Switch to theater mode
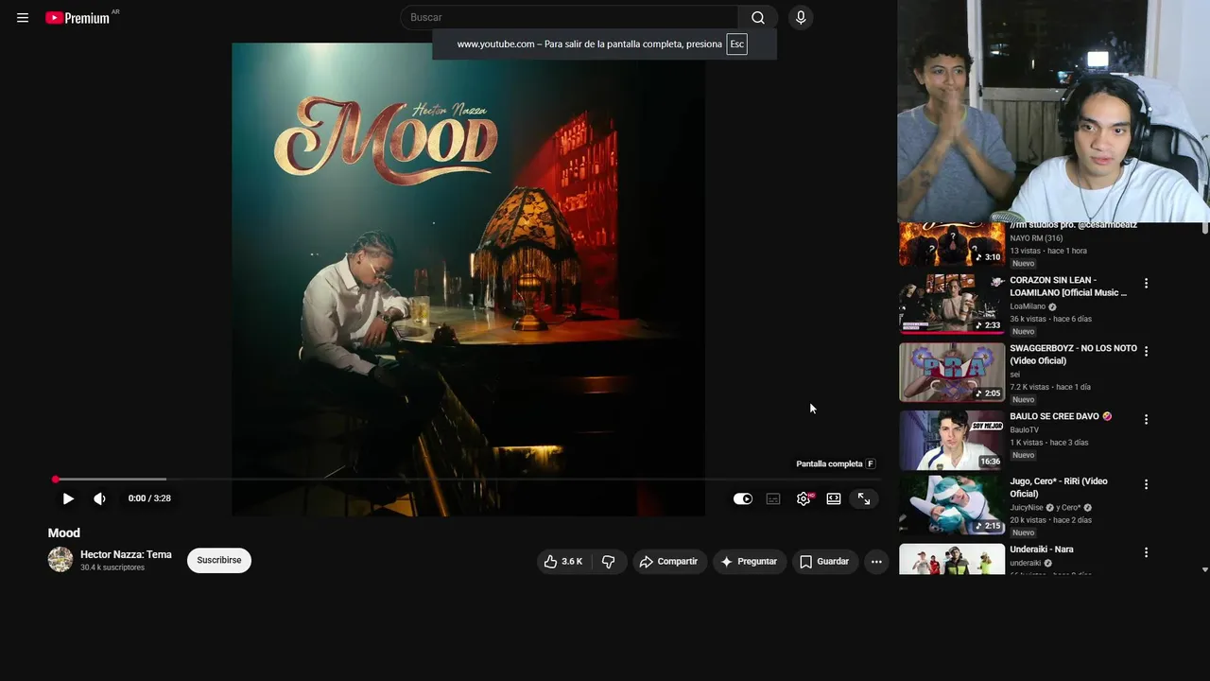Screen dimensions: 1210x681 834,498
